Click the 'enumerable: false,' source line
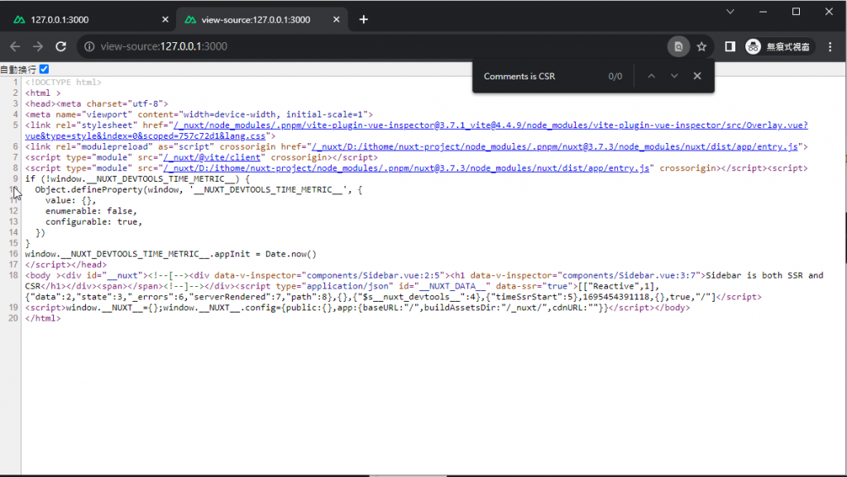Viewport: 847px width, 477px height. (x=91, y=211)
